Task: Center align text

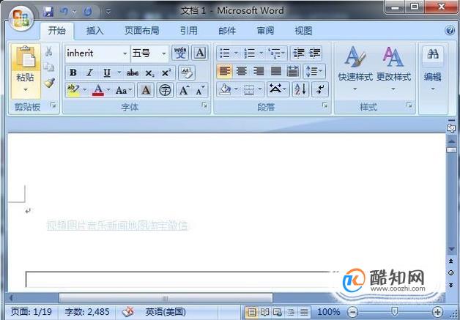Action: click(x=242, y=71)
